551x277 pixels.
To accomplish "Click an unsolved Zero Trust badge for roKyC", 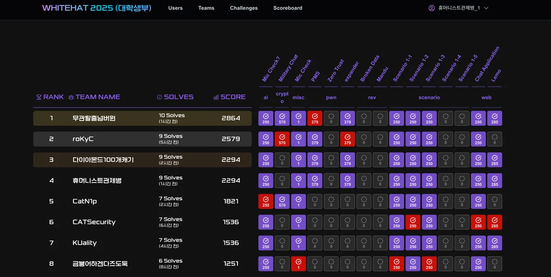I will coord(331,138).
